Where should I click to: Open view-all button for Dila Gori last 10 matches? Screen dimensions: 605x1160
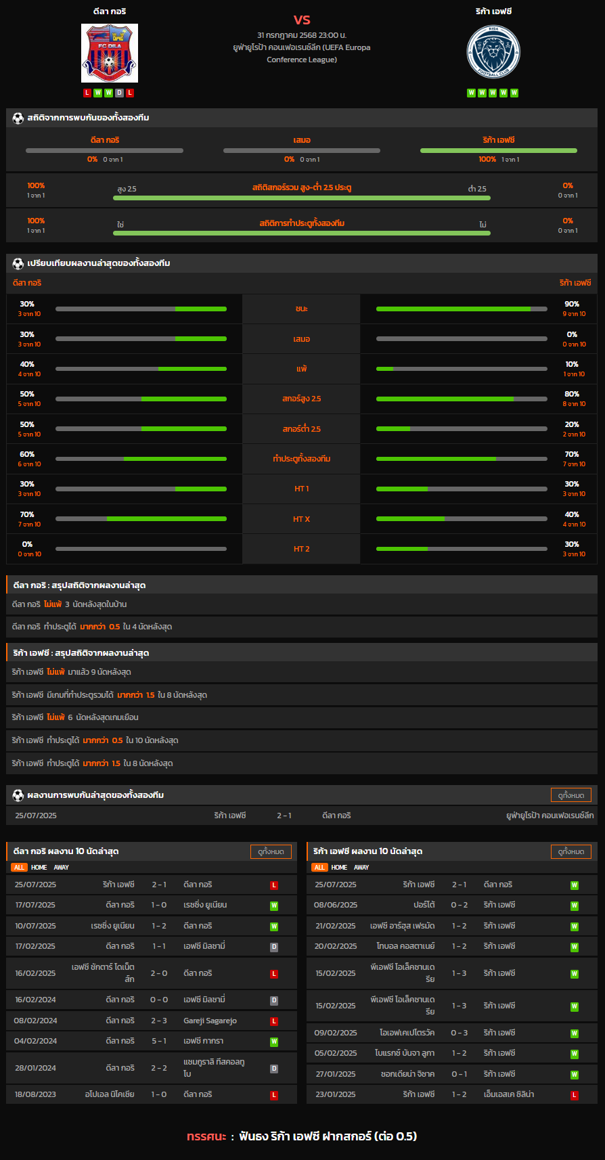[x=271, y=851]
